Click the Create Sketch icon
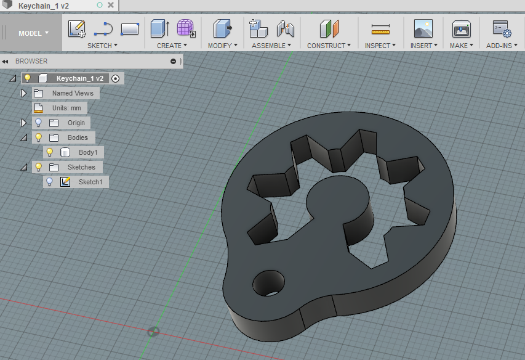The height and width of the screenshot is (360, 525). [x=76, y=29]
